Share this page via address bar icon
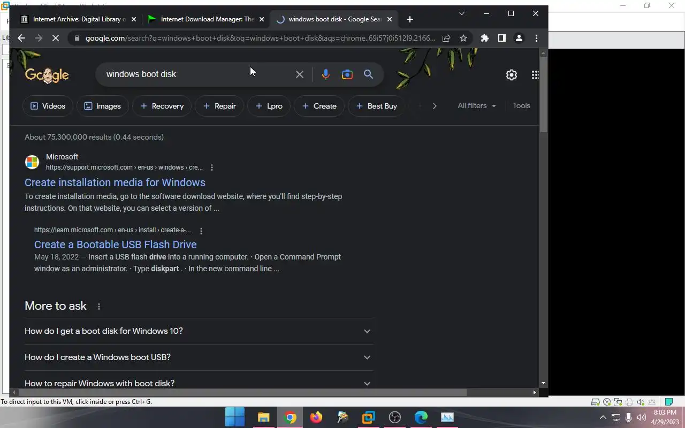 pyautogui.click(x=446, y=38)
